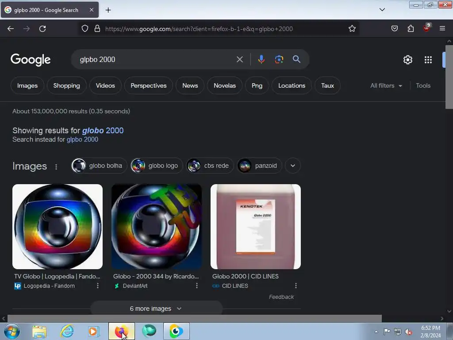This screenshot has height=340, width=453.
Task: Open the search Tools options
Action: pyautogui.click(x=423, y=85)
